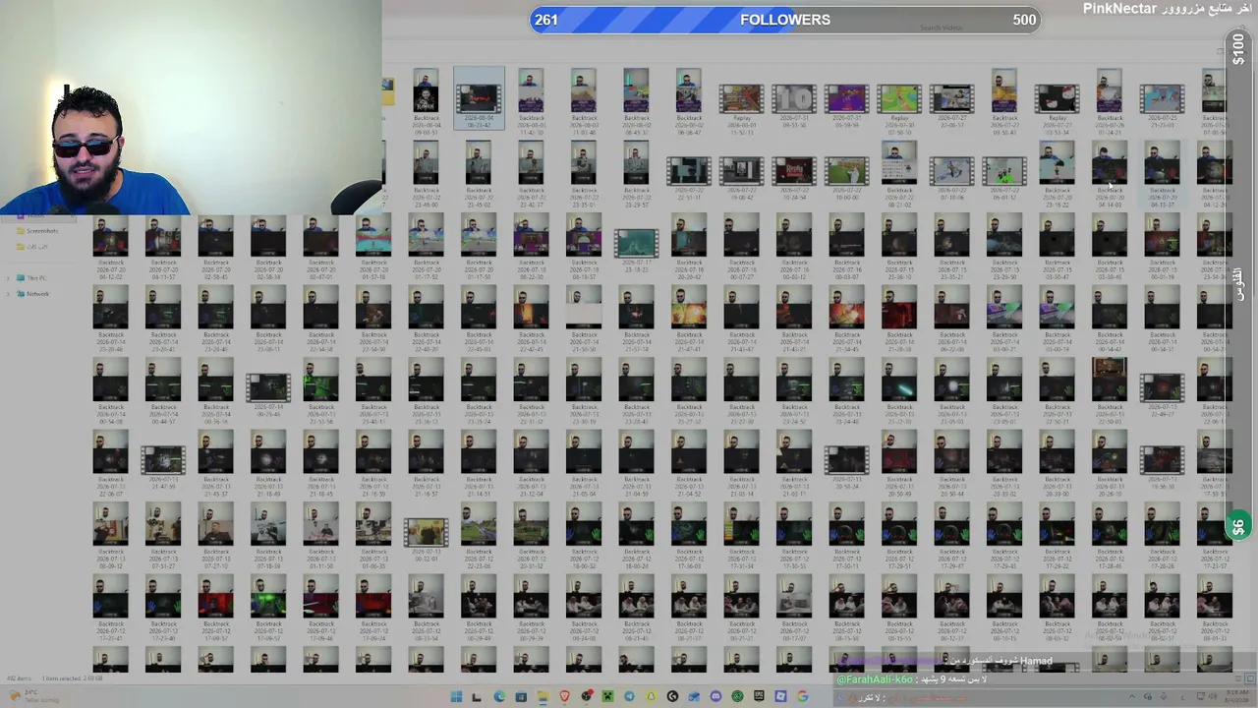This screenshot has height=708, width=1258.
Task: Select video 2026-07-22 07-10-06
Action: point(951,177)
